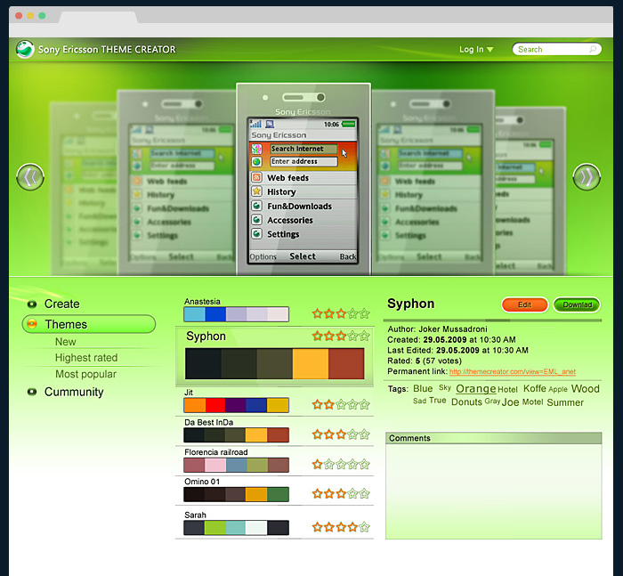Open the New themes submenu
This screenshot has height=576, width=623.
pyautogui.click(x=66, y=342)
